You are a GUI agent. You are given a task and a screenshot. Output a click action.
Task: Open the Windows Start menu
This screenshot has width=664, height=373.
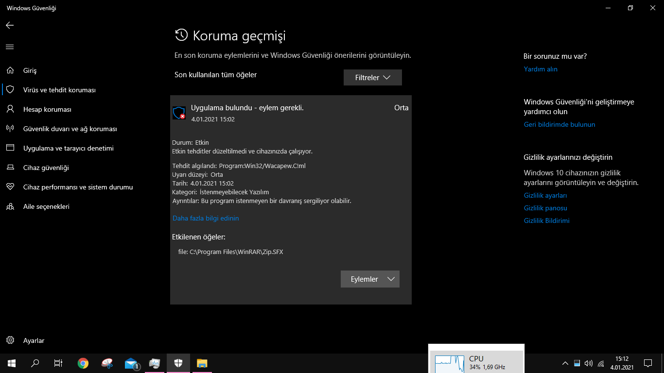click(12, 363)
